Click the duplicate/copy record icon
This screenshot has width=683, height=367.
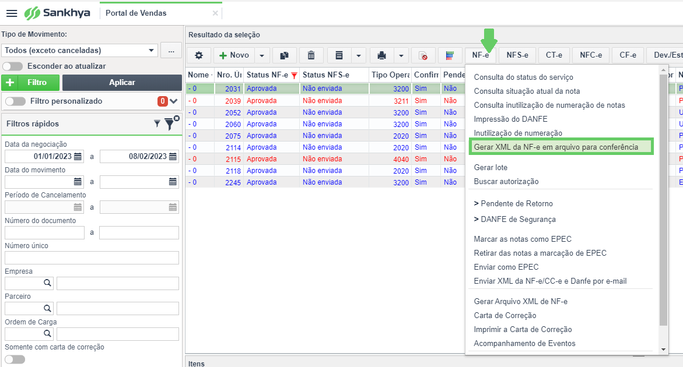(x=285, y=55)
